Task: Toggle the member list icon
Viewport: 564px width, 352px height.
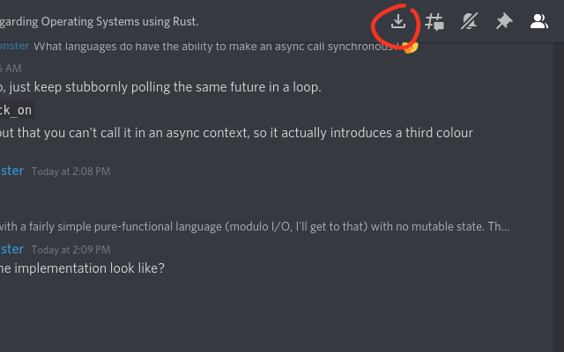Action: (x=538, y=21)
